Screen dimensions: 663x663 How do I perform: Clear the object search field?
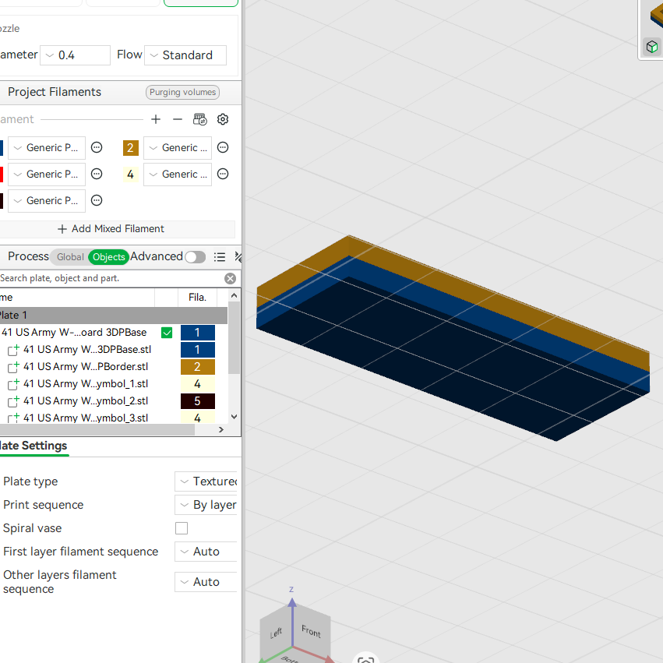(230, 278)
